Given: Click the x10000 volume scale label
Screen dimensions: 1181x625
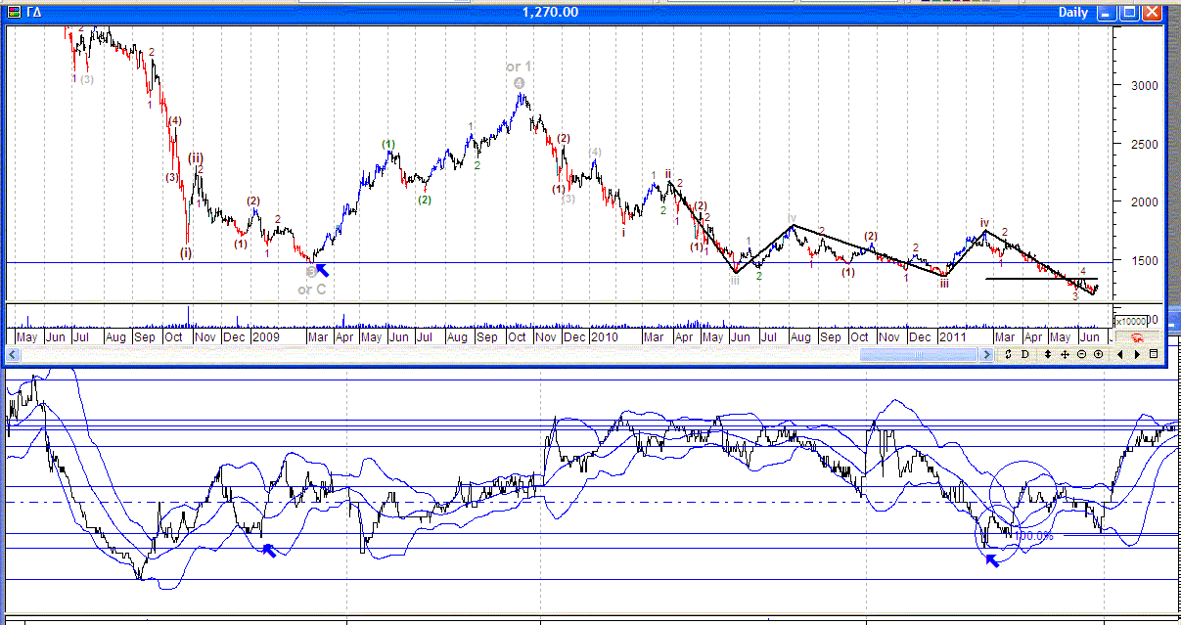Looking at the screenshot, I should (x=1131, y=321).
